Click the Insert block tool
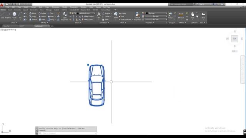Viewport: 246px width, 138px height. pos(116,16)
